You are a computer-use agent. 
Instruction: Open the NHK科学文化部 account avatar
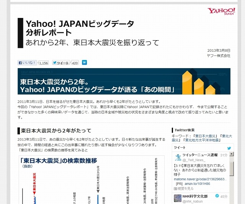[x=178, y=198]
